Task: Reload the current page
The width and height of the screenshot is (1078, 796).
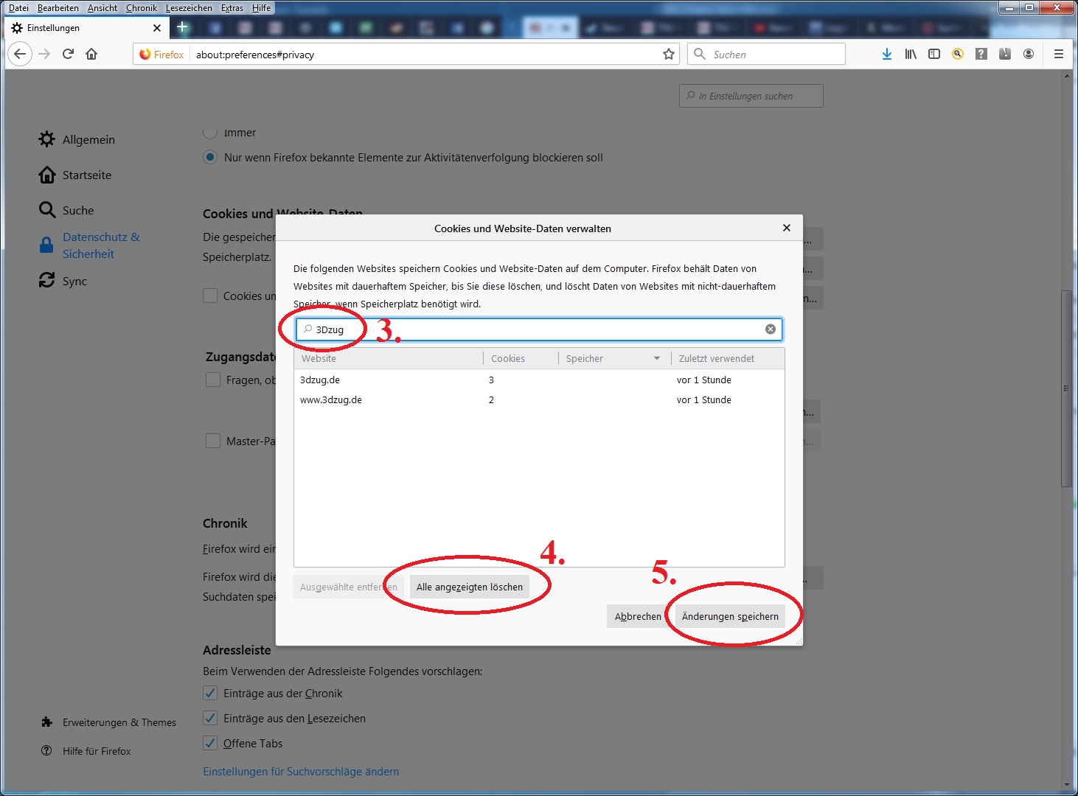Action: pos(68,54)
